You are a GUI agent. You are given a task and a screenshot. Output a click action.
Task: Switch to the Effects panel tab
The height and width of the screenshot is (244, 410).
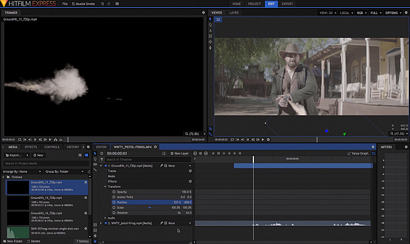click(x=31, y=147)
